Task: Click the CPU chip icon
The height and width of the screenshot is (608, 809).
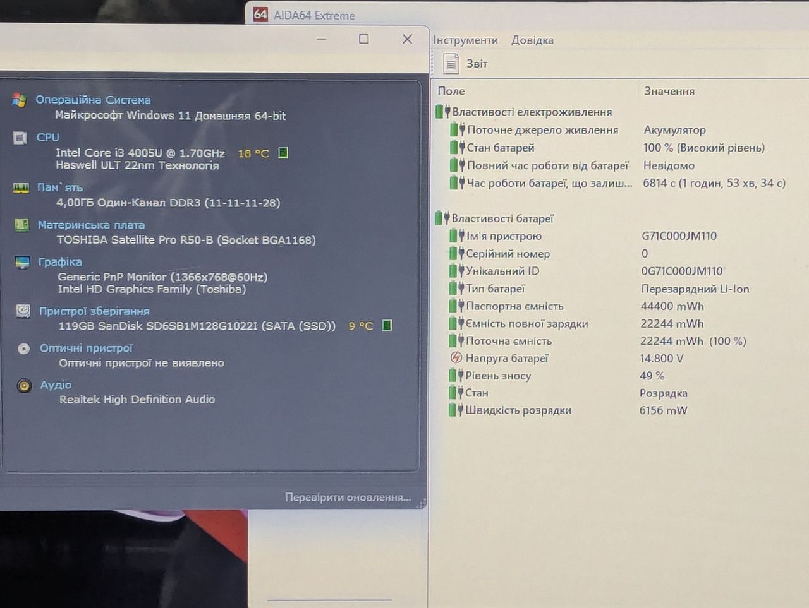Action: tap(20, 138)
